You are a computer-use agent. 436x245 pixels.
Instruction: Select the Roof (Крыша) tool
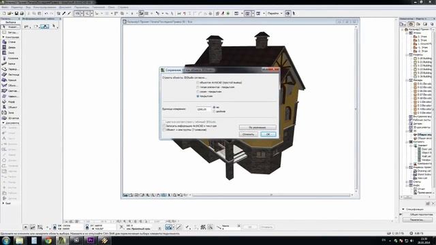(10, 80)
